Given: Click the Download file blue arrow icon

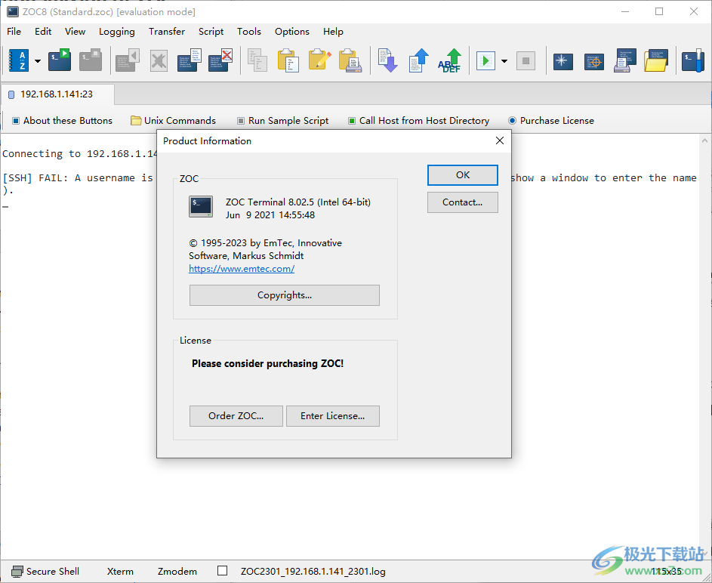Looking at the screenshot, I should (387, 60).
